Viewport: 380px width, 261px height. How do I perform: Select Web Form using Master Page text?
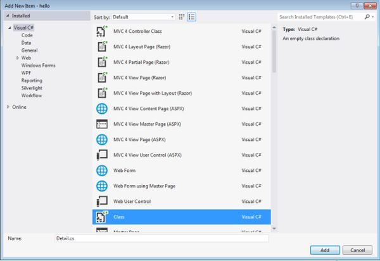144,186
